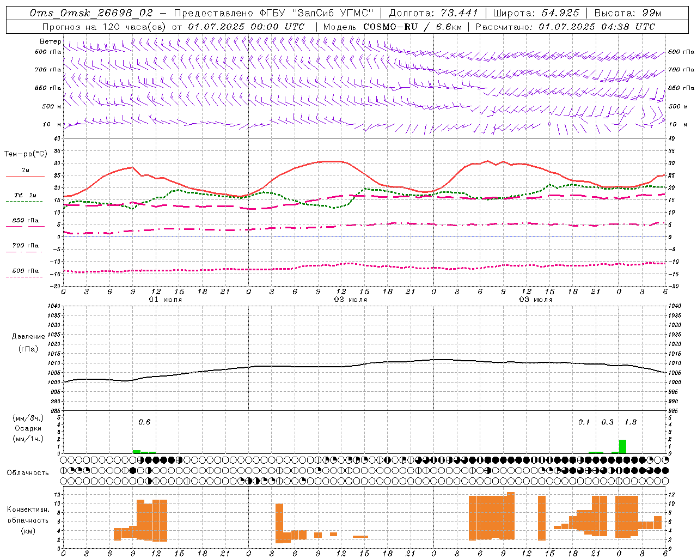The image size is (697, 558).
Task: Click the 03 июля date label
Action: click(x=536, y=300)
